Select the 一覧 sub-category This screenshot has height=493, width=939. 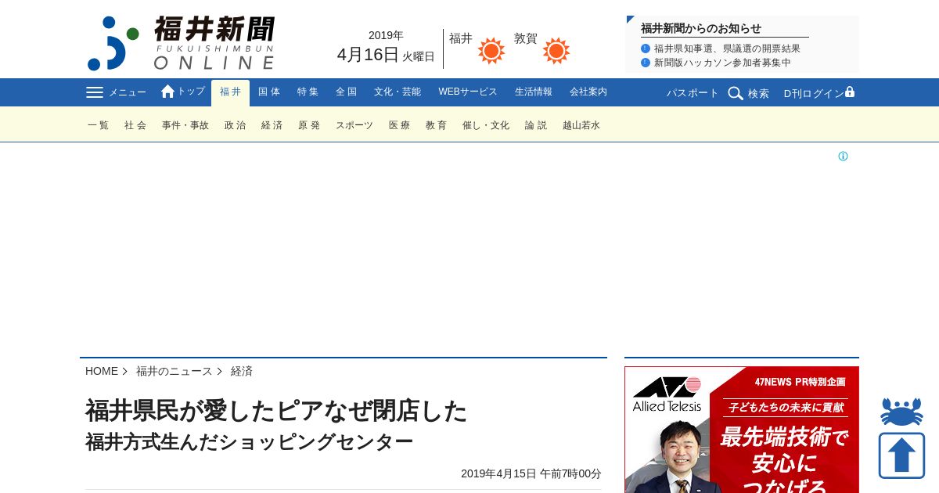99,125
